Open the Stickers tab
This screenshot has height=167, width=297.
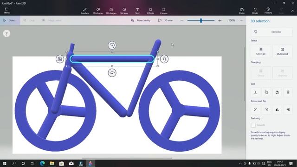point(124,11)
